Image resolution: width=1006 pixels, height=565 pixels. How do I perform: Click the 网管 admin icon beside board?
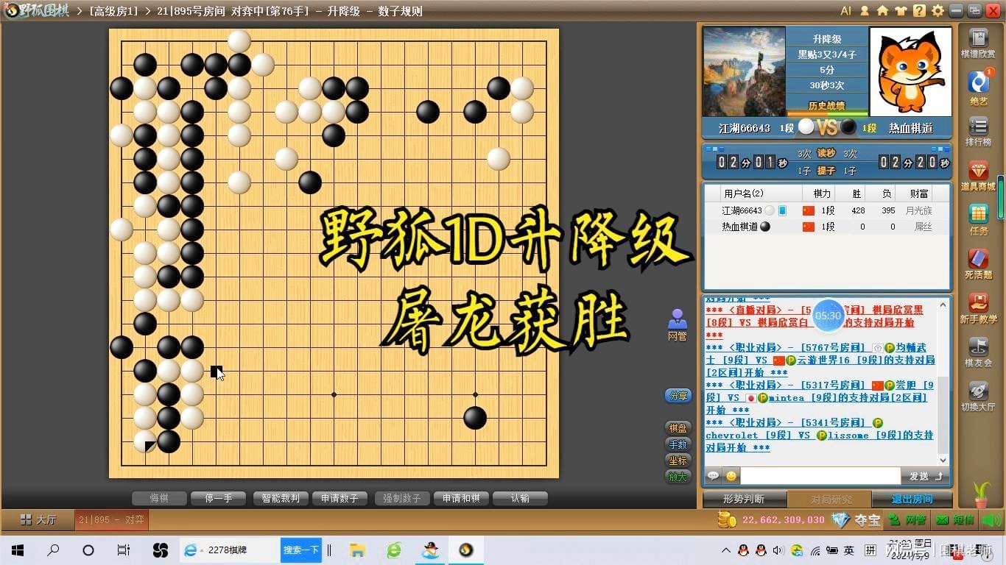coord(677,324)
